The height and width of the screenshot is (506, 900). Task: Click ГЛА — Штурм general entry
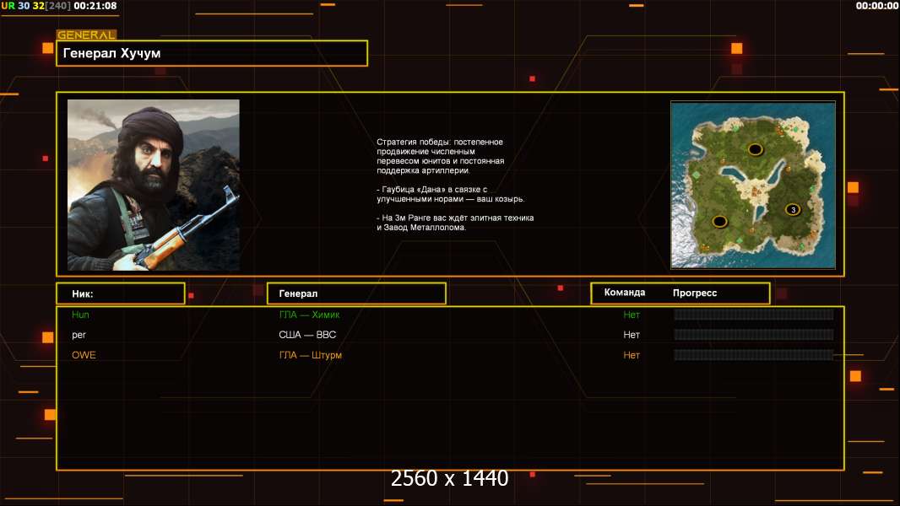(x=311, y=355)
